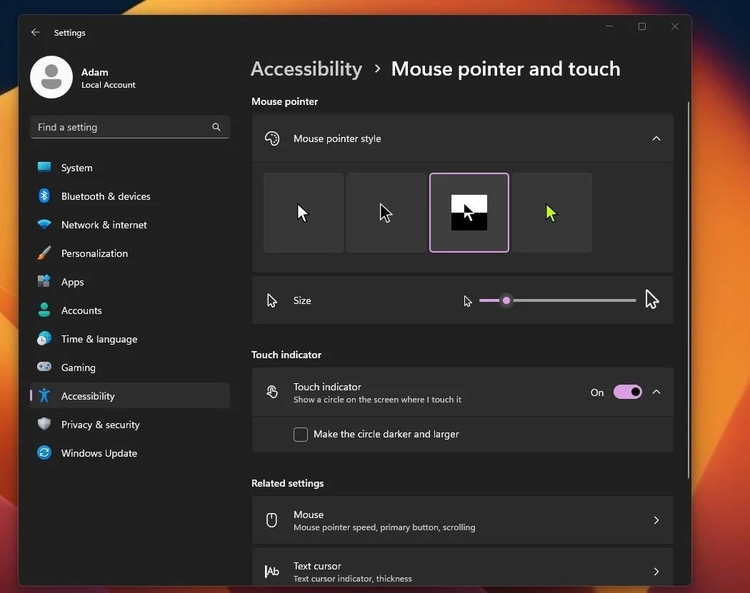Pick the custom lime green pointer style
Image resolution: width=750 pixels, height=593 pixels.
(551, 213)
